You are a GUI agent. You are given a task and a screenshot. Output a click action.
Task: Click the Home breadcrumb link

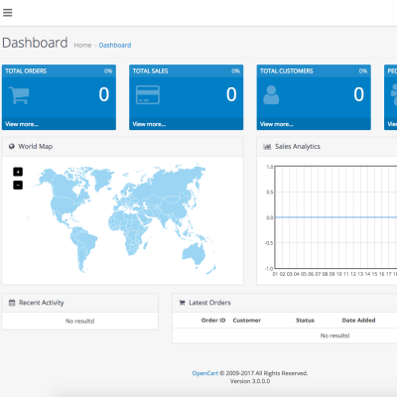click(82, 46)
